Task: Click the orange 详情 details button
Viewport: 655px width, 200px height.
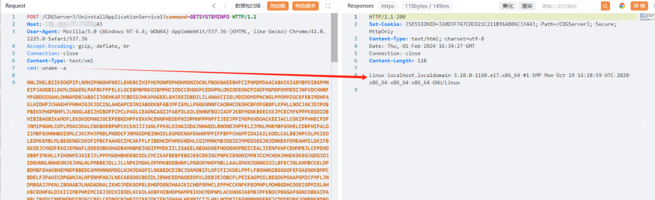Action: coord(639,6)
